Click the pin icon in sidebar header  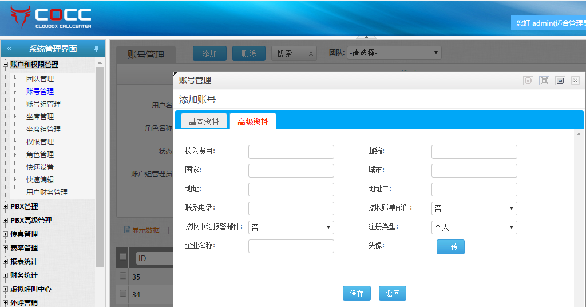point(96,49)
